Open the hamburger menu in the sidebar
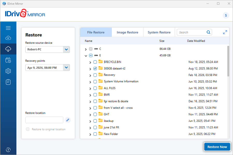 tap(8, 28)
